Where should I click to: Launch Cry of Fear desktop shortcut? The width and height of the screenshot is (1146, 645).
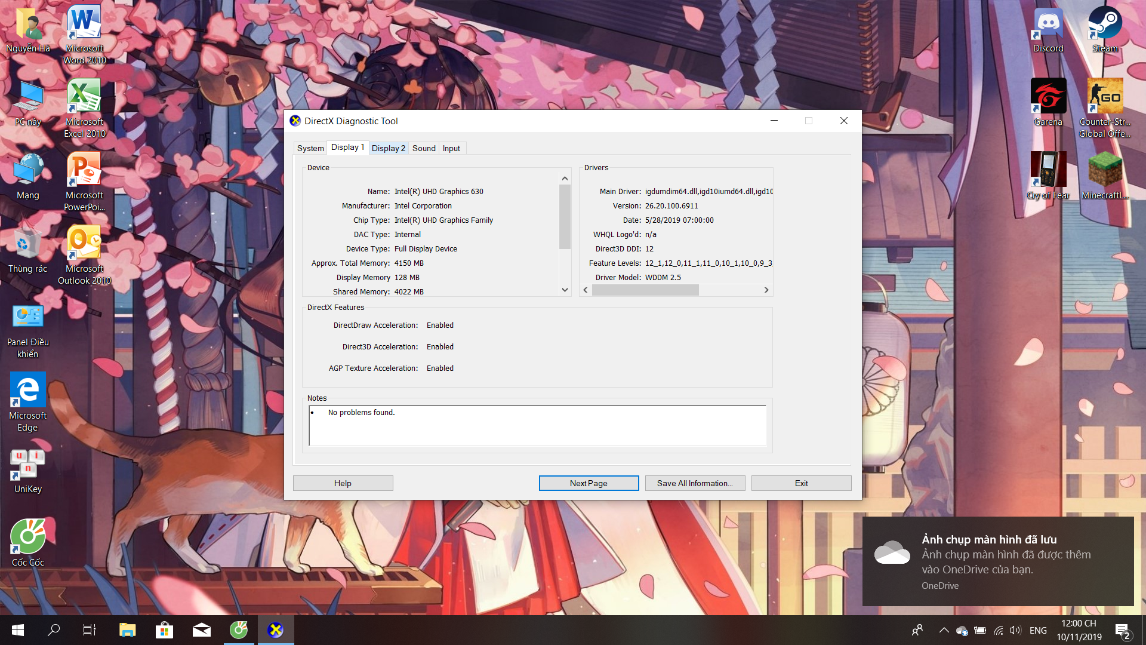point(1048,176)
